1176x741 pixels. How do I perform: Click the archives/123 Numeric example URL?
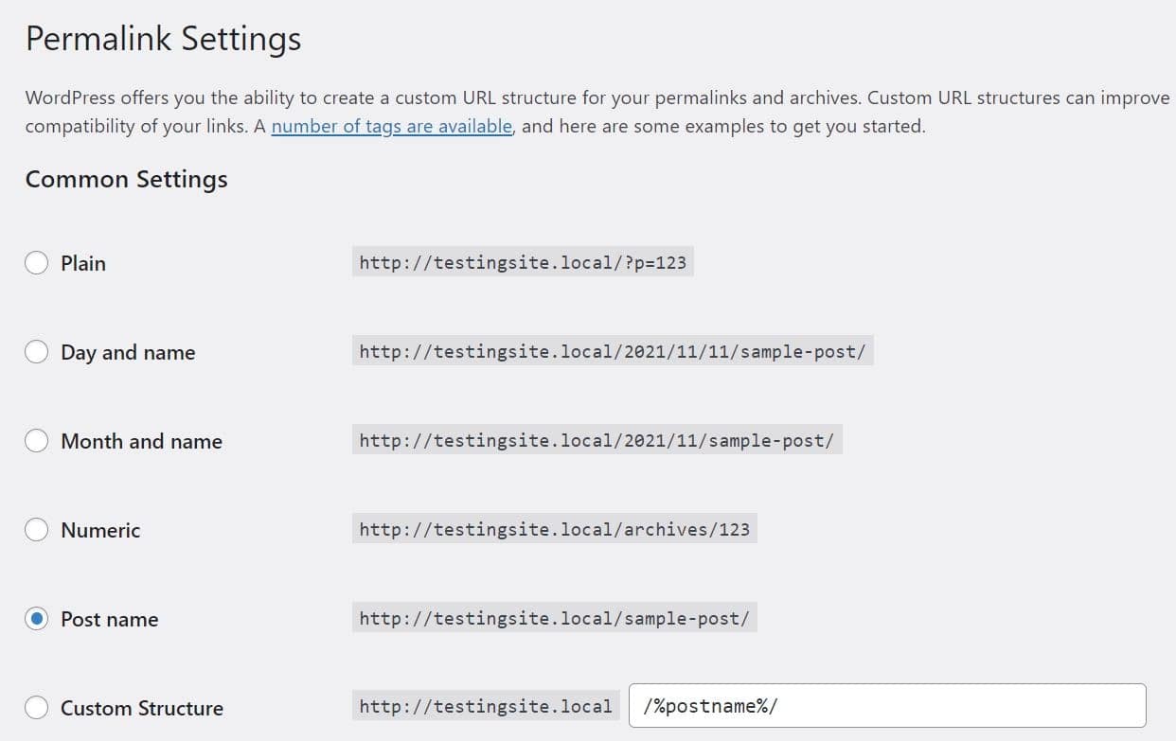click(554, 529)
